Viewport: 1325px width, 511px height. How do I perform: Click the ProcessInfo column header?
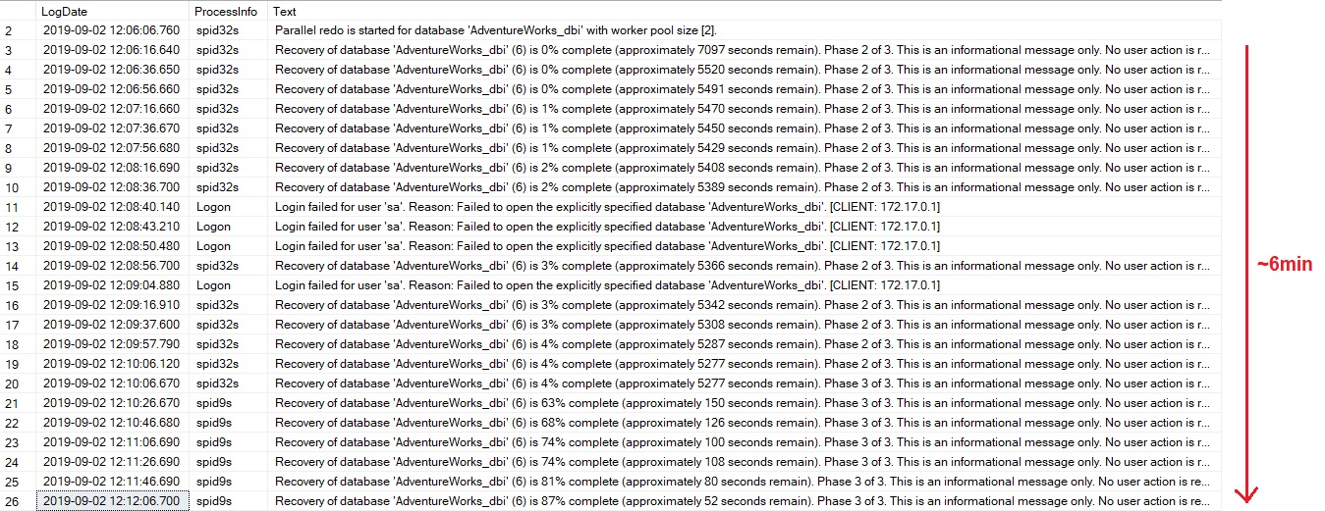[225, 12]
